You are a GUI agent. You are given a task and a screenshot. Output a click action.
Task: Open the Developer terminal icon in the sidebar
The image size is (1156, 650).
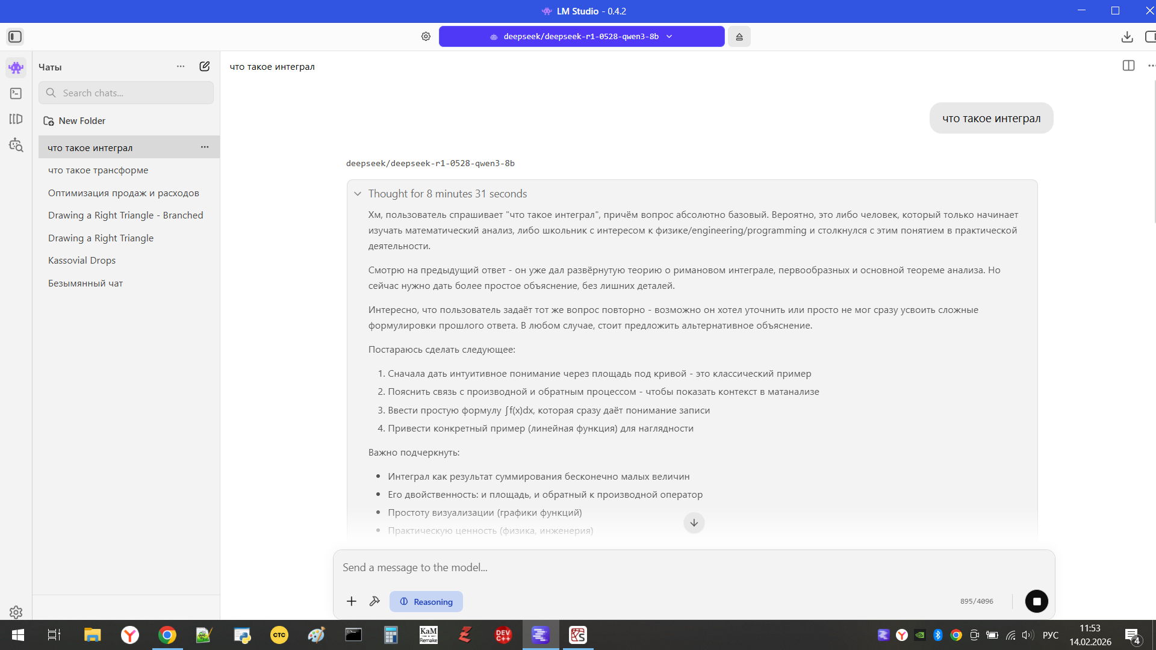click(x=16, y=93)
